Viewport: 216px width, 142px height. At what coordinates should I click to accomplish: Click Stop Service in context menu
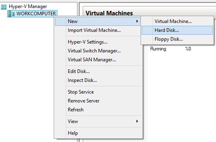click(81, 92)
